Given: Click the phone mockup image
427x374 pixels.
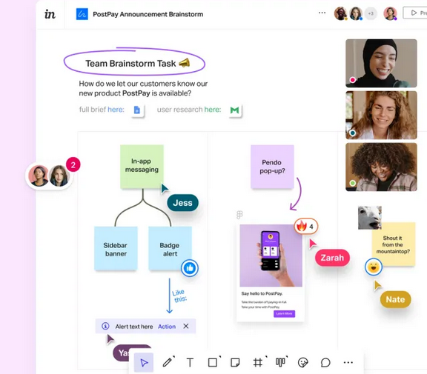Looking at the screenshot, I should (x=271, y=256).
